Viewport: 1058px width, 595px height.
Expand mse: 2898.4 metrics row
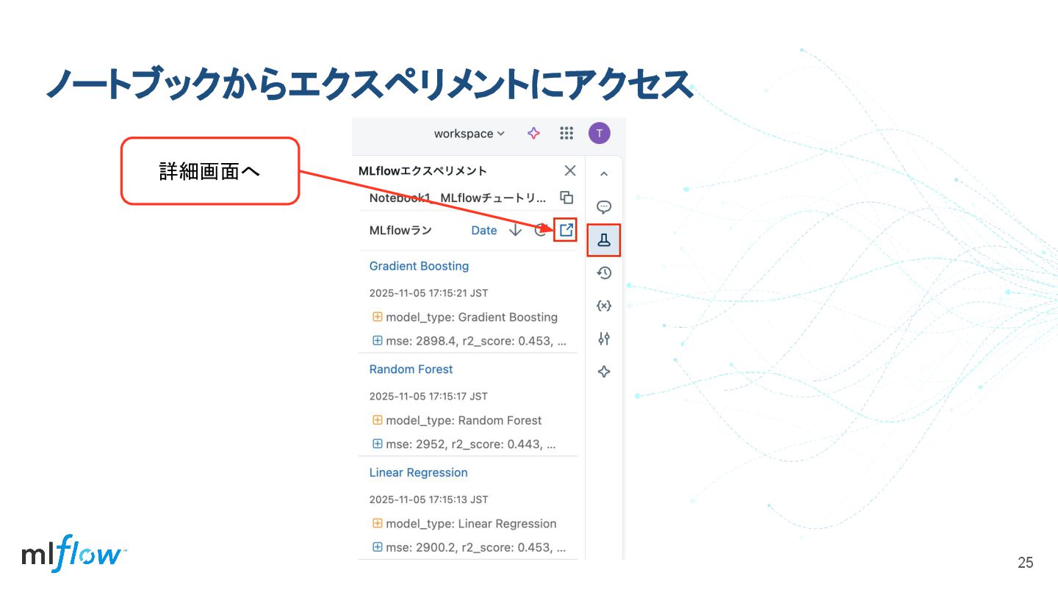pyautogui.click(x=378, y=341)
